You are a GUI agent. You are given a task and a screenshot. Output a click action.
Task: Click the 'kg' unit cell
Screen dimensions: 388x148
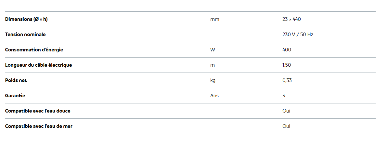(x=213, y=80)
